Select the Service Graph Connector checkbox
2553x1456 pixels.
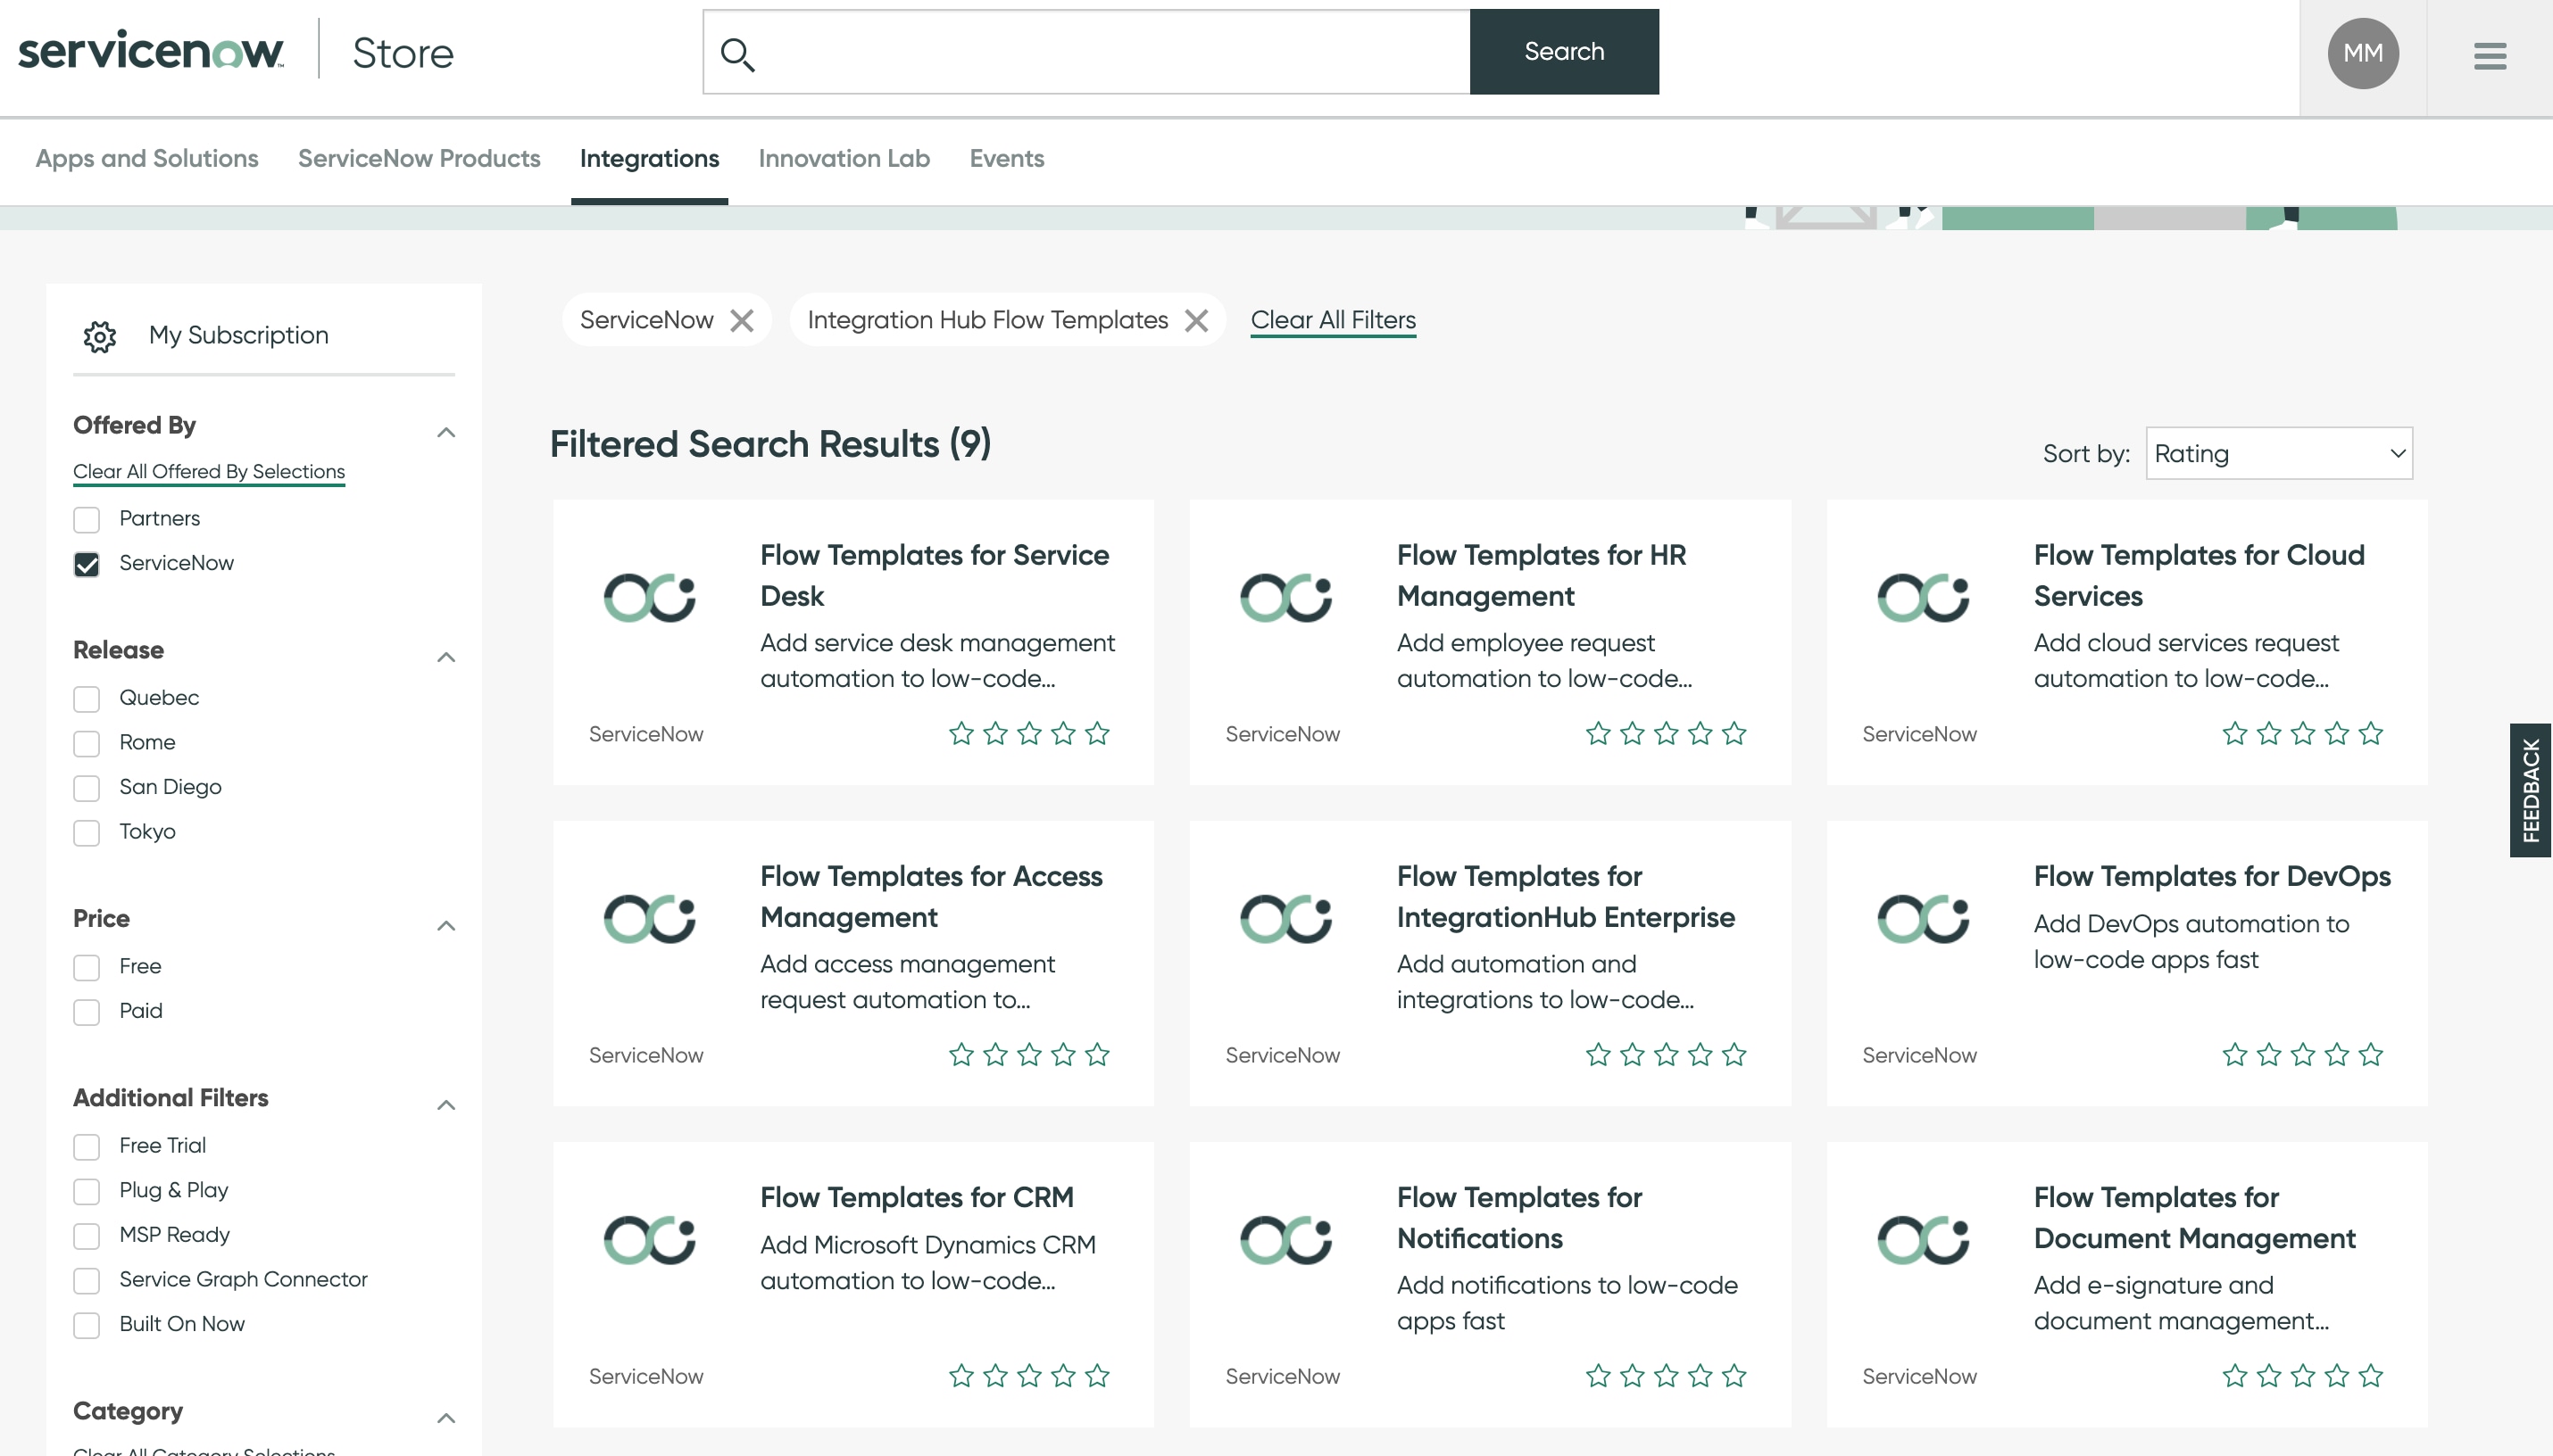coord(87,1281)
